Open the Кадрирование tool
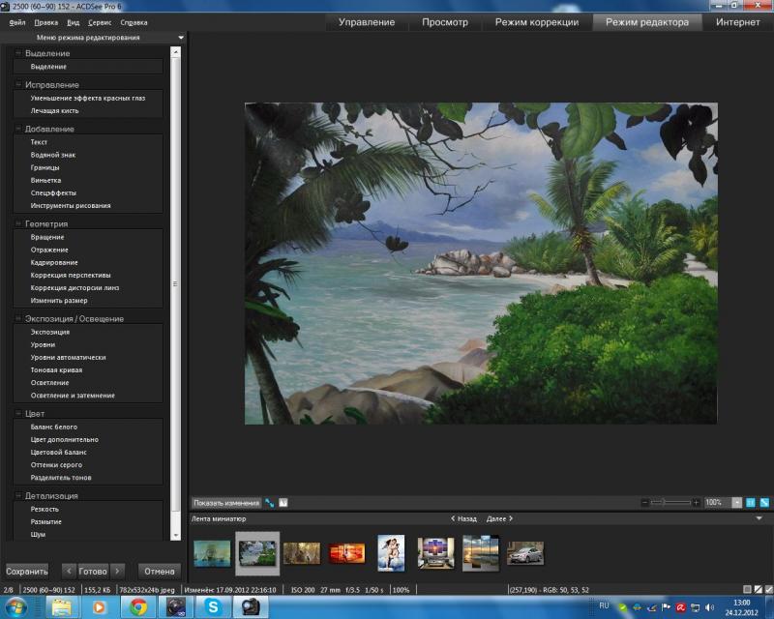774x619 pixels. click(x=54, y=263)
